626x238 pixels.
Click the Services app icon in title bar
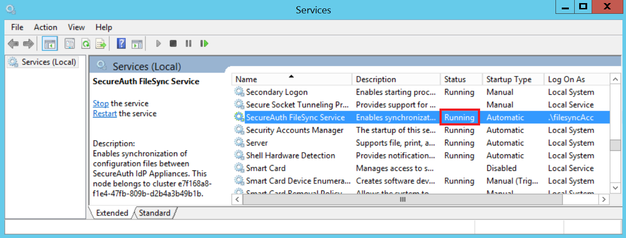(x=11, y=9)
